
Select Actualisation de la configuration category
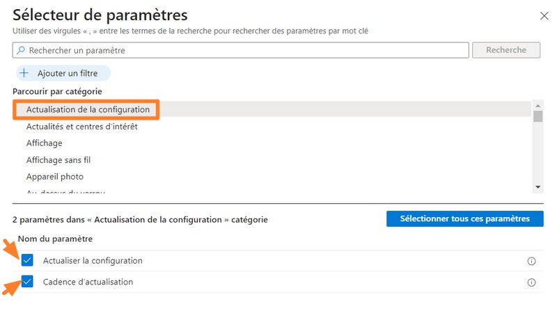tap(88, 109)
